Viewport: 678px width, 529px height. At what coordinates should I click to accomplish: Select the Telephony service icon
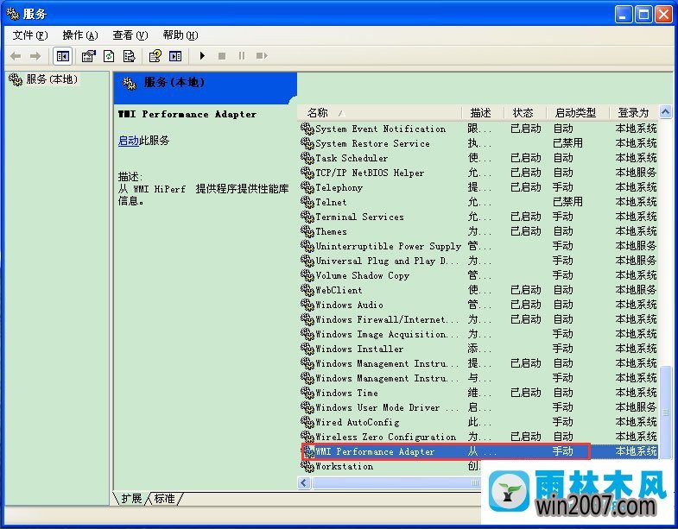click(x=307, y=187)
